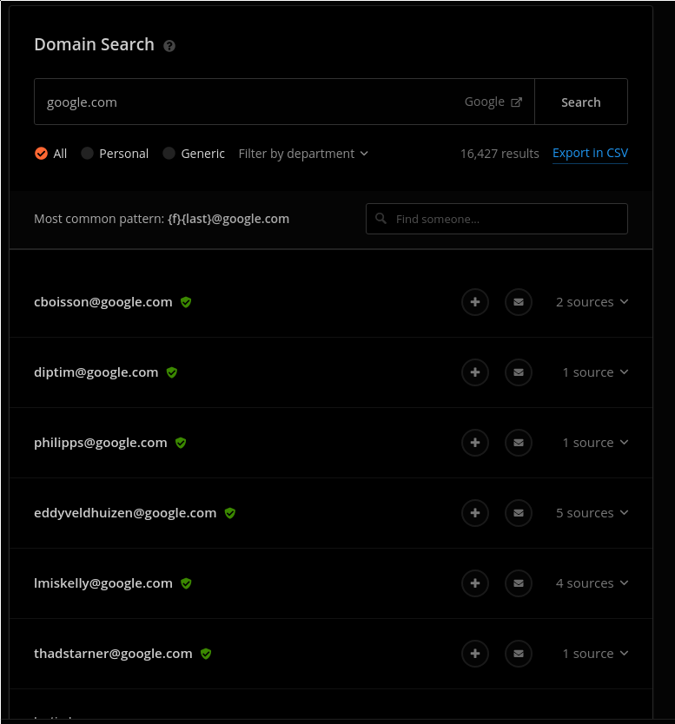This screenshot has width=675, height=724.
Task: Expand 2 sources for cboisson@google.com
Action: [x=592, y=302]
